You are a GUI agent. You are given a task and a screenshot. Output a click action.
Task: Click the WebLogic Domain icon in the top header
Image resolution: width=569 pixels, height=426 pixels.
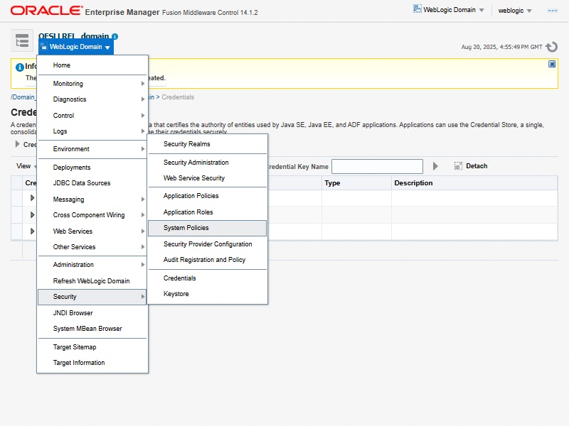(418, 10)
